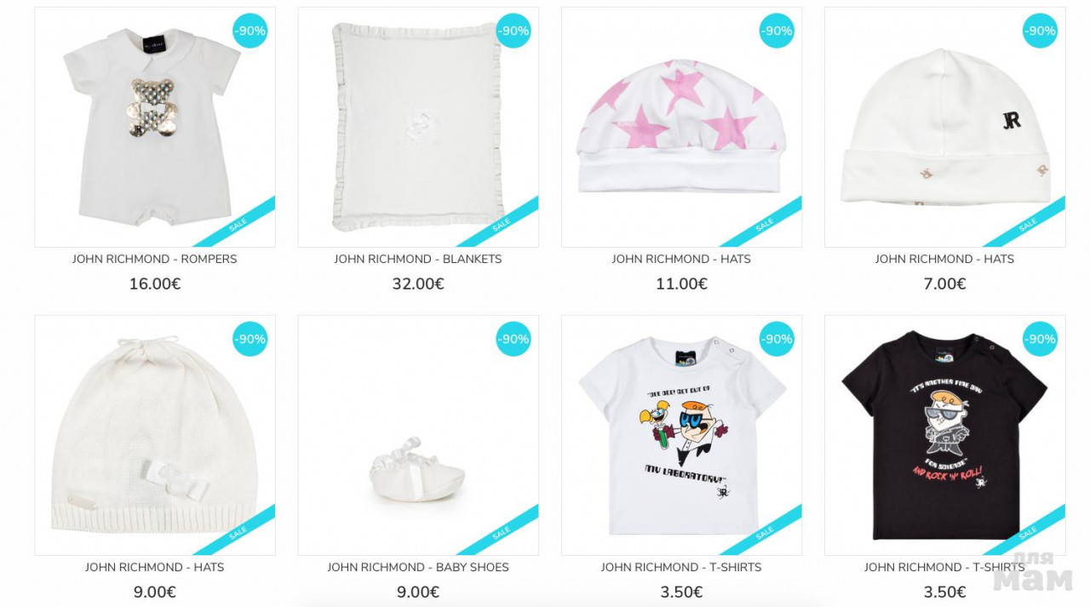Image resolution: width=1090 pixels, height=607 pixels.
Task: Click the SALE ribbon on the white knit hat
Action: coord(239,531)
